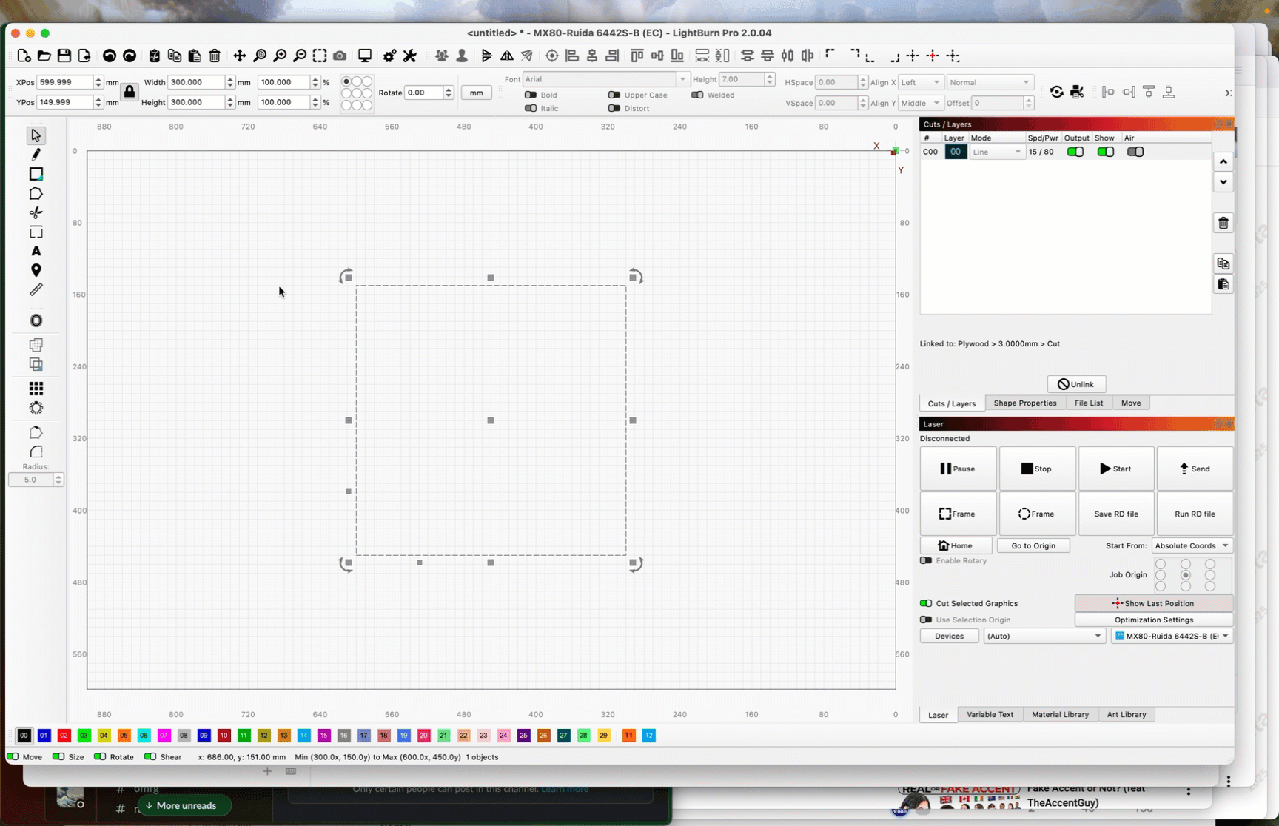This screenshot has height=826, width=1279.
Task: Select the Polygon tool in sidebar
Action: [x=36, y=194]
